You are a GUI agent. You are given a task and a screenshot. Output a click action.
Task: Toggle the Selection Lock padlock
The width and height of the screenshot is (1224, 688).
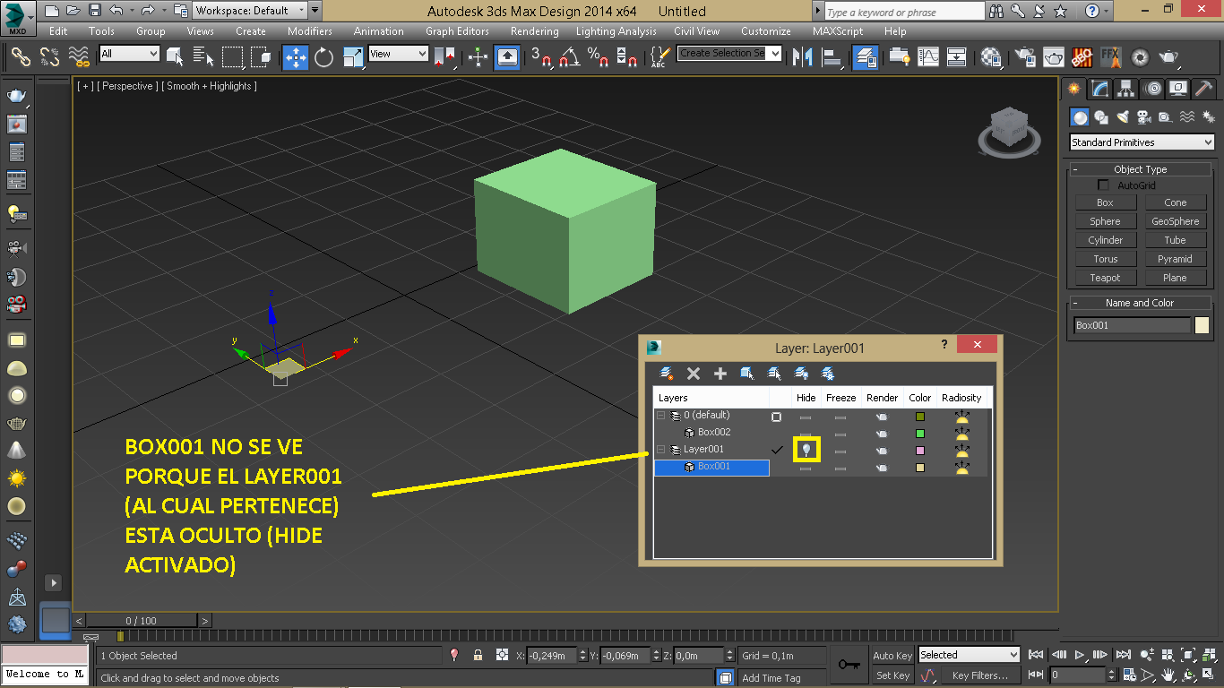[x=478, y=656]
